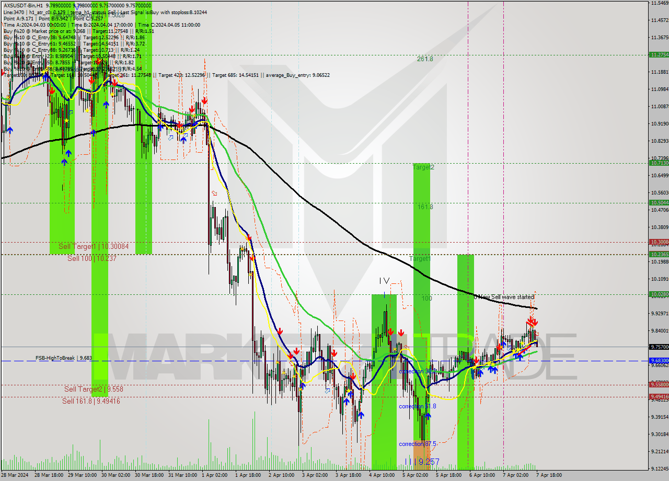Viewport: 669px width, 481px height.
Task: Click the '30 Mar 18:00' time axis label
Action: pos(149,476)
